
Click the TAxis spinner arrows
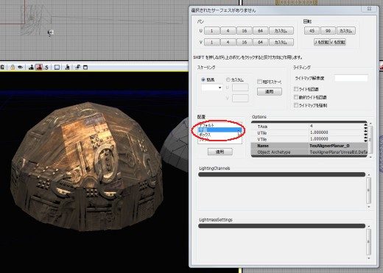pyautogui.click(x=365, y=127)
